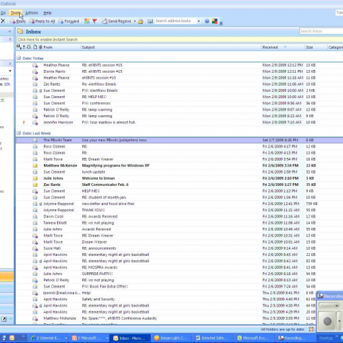Click the blue Help question icon

click(207, 21)
